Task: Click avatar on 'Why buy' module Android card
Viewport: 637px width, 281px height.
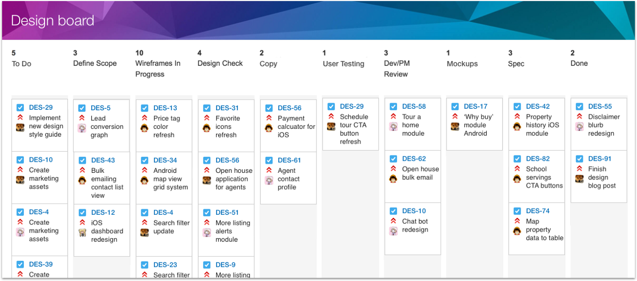Action: click(455, 126)
